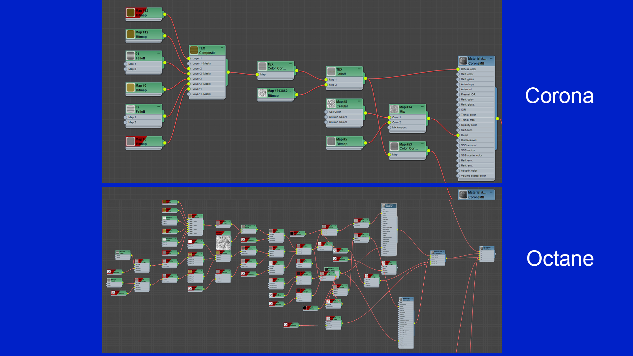Viewport: 633px width, 356px height.
Task: Click the TEX Color Correction node thumbnail
Action: click(262, 66)
